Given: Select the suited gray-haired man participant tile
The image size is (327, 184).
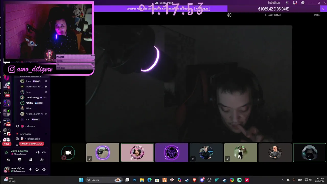Looking at the screenshot, I should [x=275, y=153].
